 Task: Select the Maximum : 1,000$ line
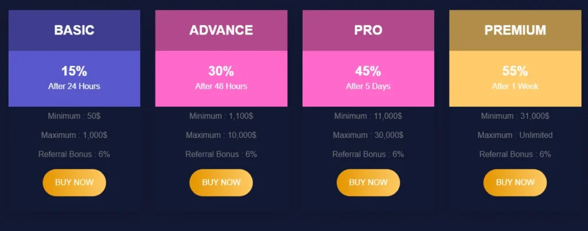point(74,135)
